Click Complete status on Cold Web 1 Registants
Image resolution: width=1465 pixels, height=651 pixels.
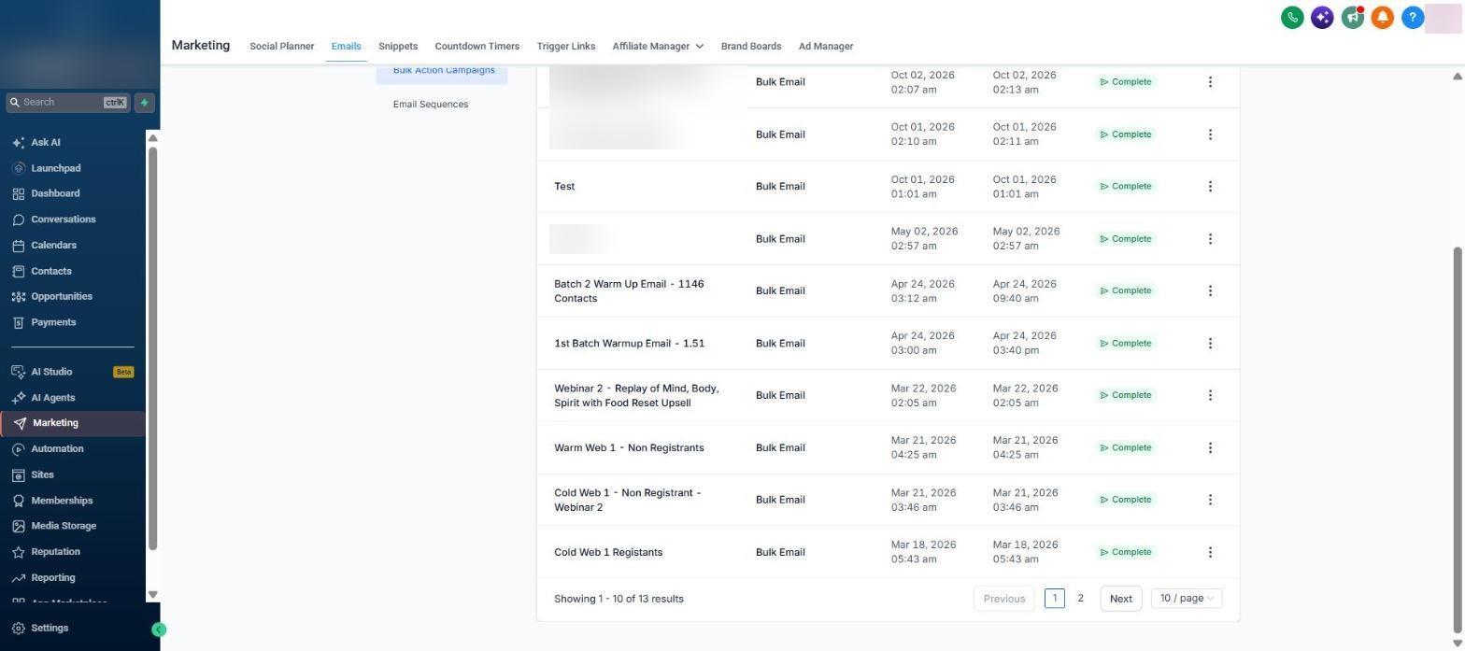(x=1126, y=553)
